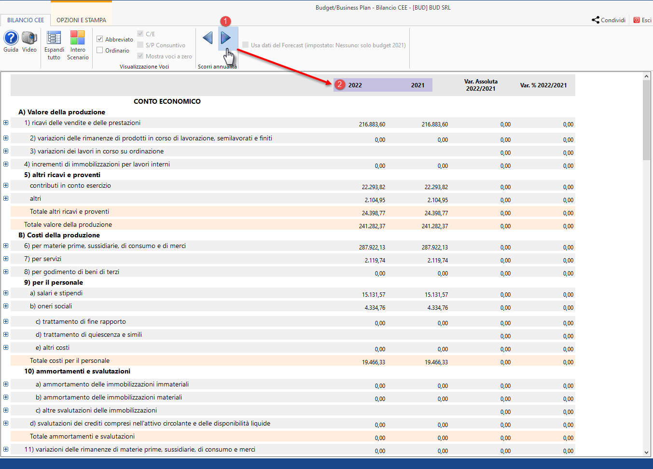Click 2022 value 287.922,13 for materie prime
This screenshot has height=469, width=653.
point(372,247)
